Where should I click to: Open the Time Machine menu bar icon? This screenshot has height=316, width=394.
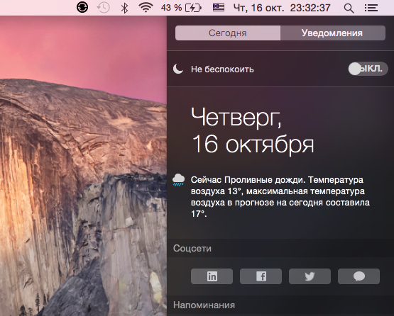click(103, 8)
